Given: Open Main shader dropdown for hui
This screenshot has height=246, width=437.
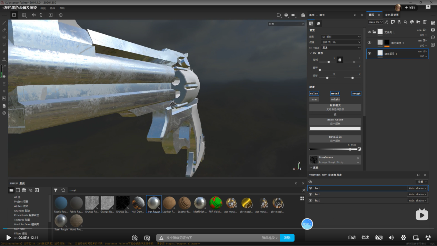Looking at the screenshot, I should (417, 200).
